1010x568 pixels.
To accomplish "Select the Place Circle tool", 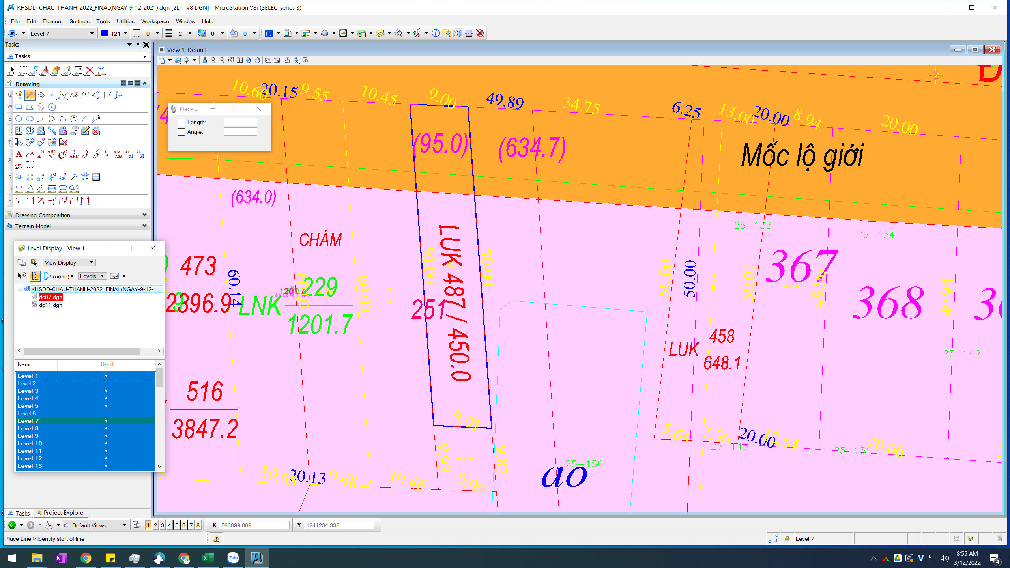I will [x=19, y=118].
